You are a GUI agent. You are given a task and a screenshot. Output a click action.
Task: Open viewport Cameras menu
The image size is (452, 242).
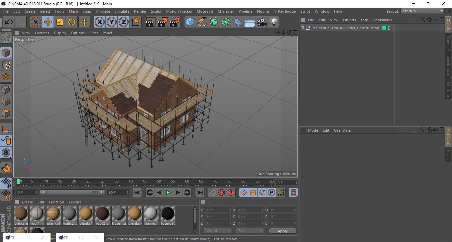[x=42, y=33]
